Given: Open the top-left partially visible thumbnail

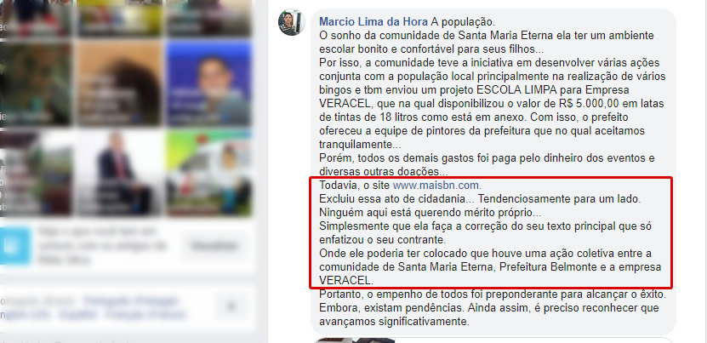Looking at the screenshot, I should tap(35, 18).
